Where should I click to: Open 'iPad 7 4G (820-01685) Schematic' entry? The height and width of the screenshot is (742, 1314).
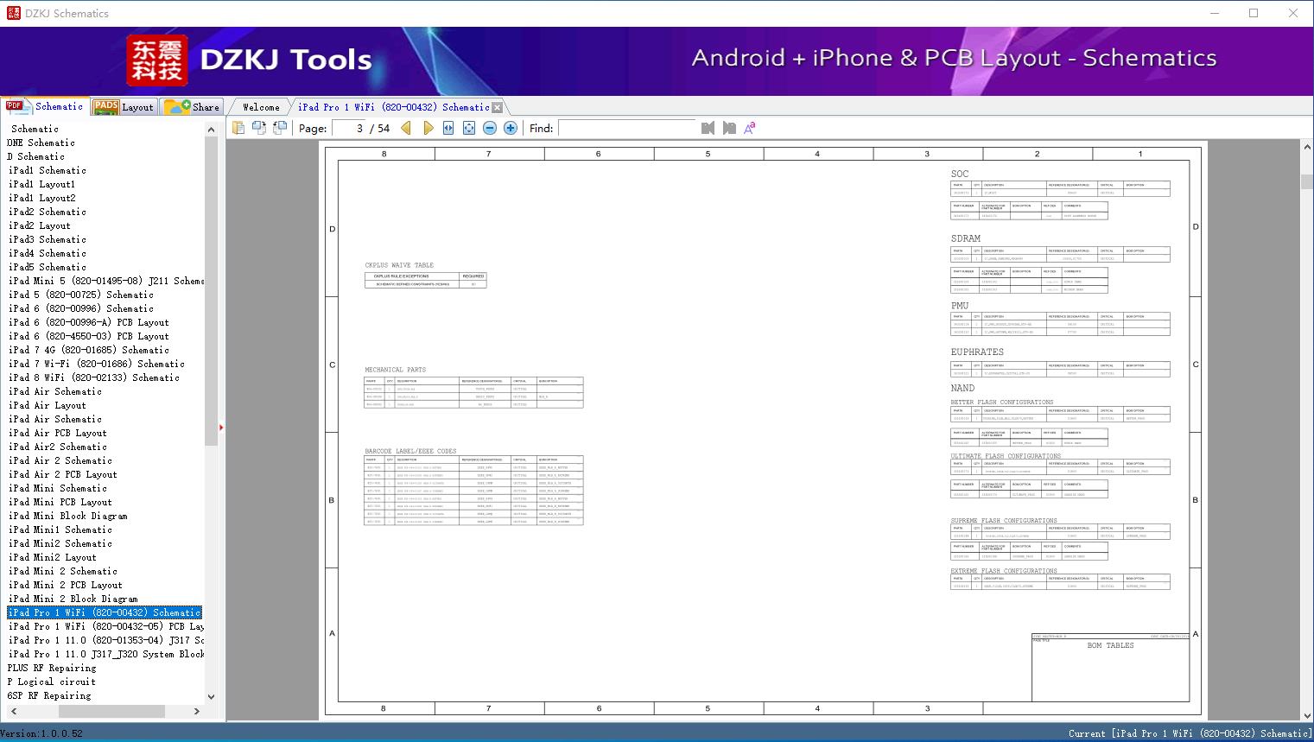point(89,350)
